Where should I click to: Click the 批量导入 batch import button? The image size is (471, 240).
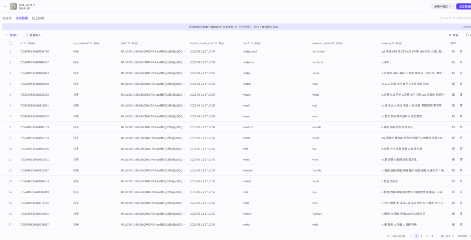pyautogui.click(x=33, y=35)
